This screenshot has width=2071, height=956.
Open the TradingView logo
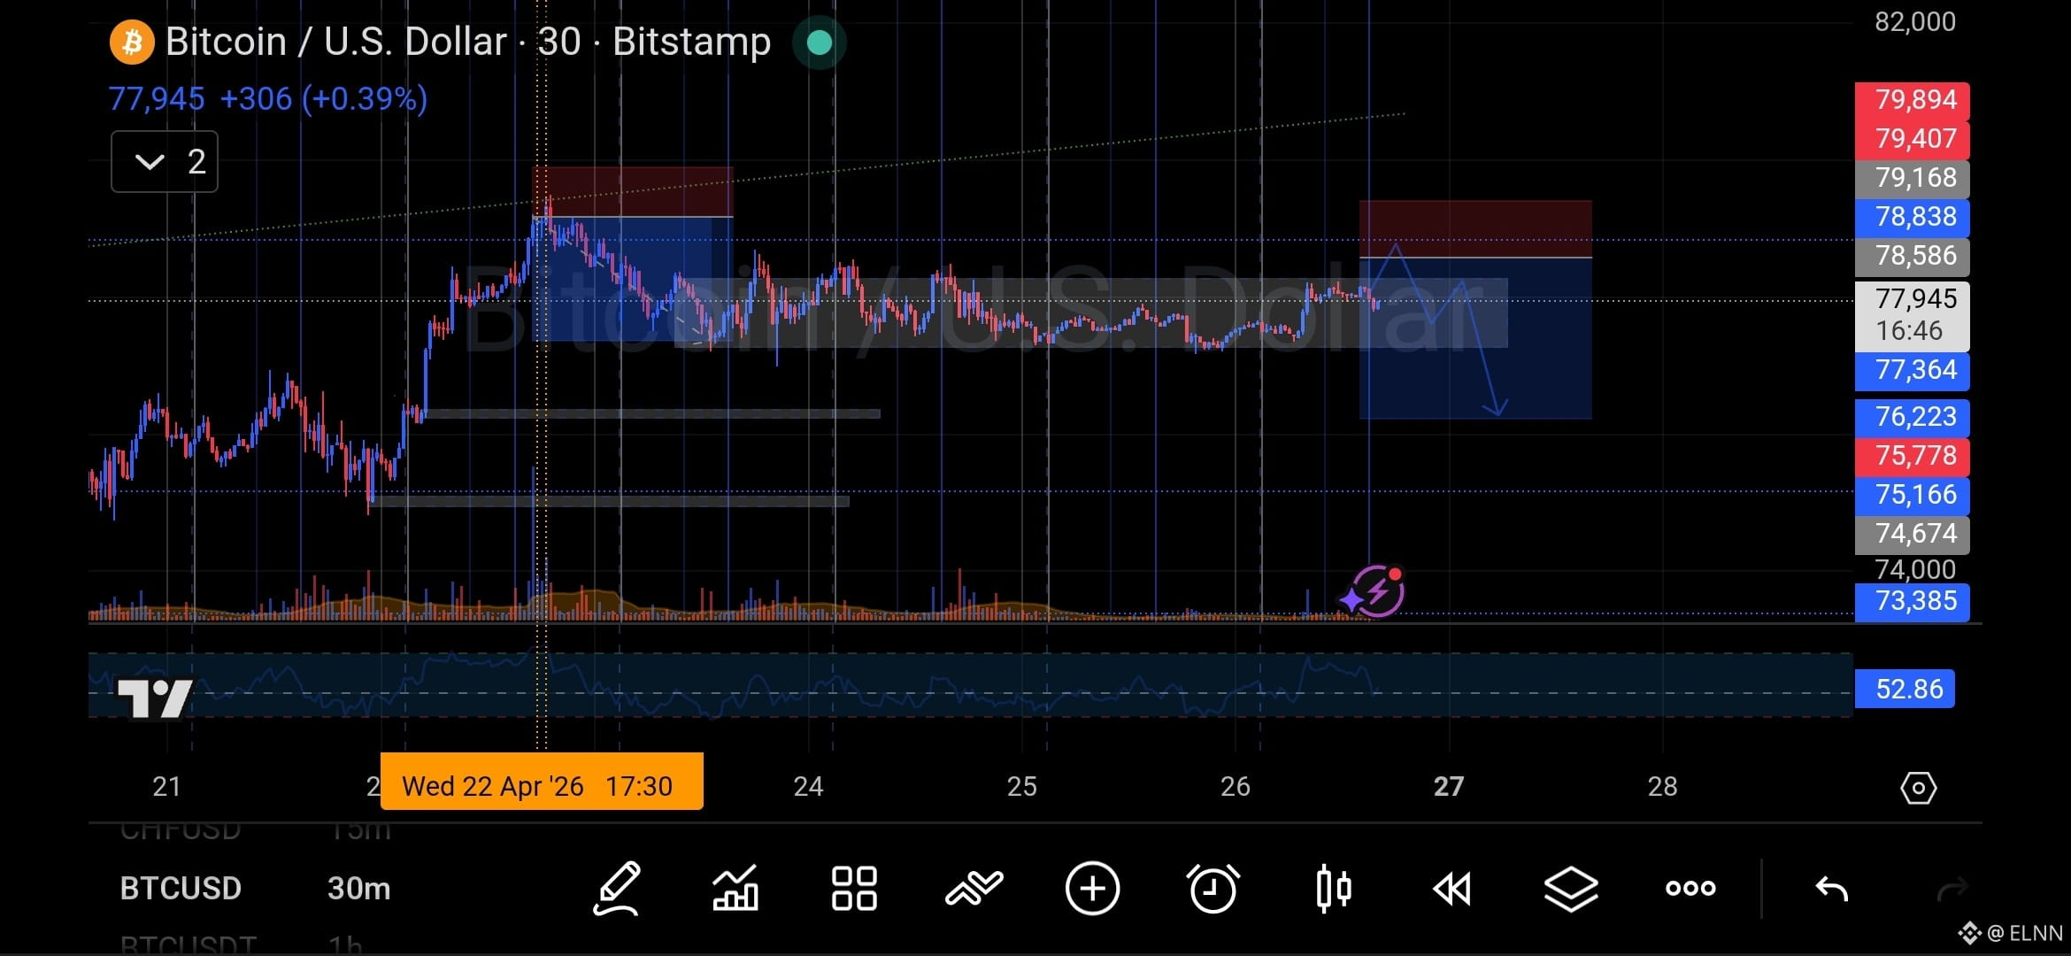(155, 698)
